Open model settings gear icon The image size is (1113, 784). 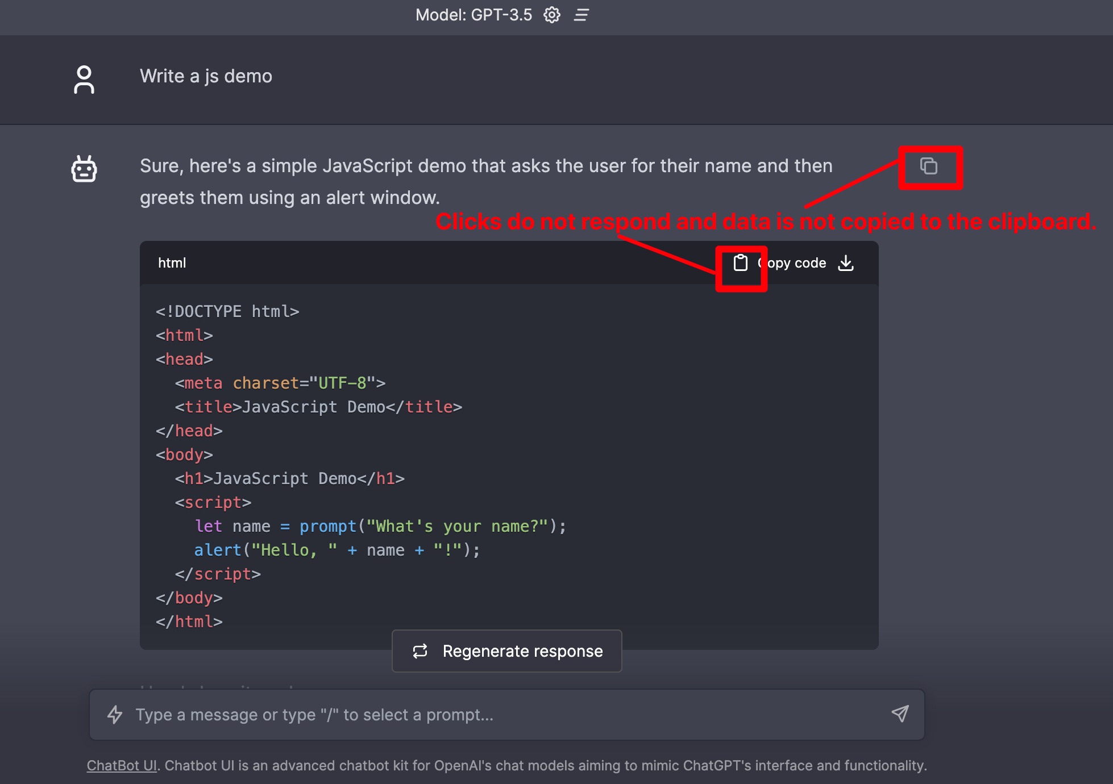pos(552,15)
